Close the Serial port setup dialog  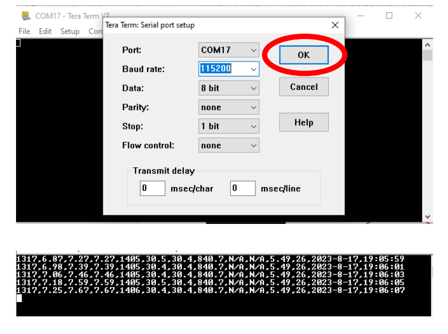pos(335,25)
